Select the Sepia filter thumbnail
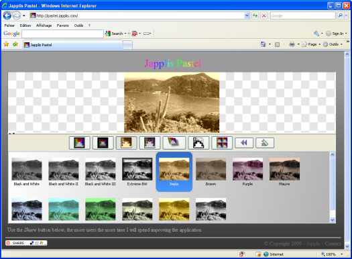Viewport: 352px width, 259px height. (174, 172)
